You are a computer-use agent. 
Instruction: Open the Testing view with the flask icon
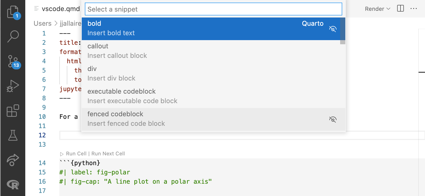[x=13, y=136]
